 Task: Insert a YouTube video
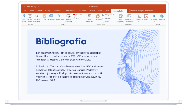tap(78, 15)
